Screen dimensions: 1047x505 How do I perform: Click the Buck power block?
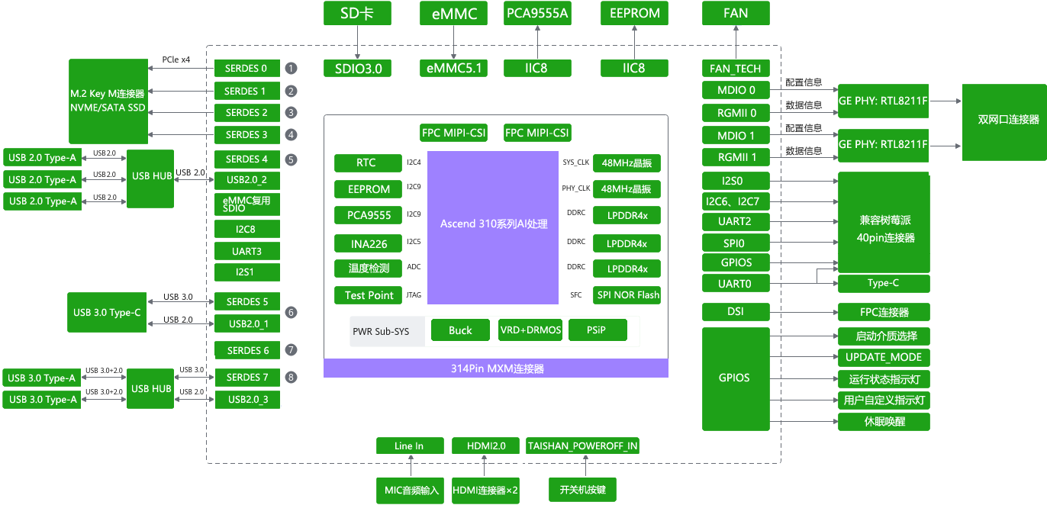[460, 330]
